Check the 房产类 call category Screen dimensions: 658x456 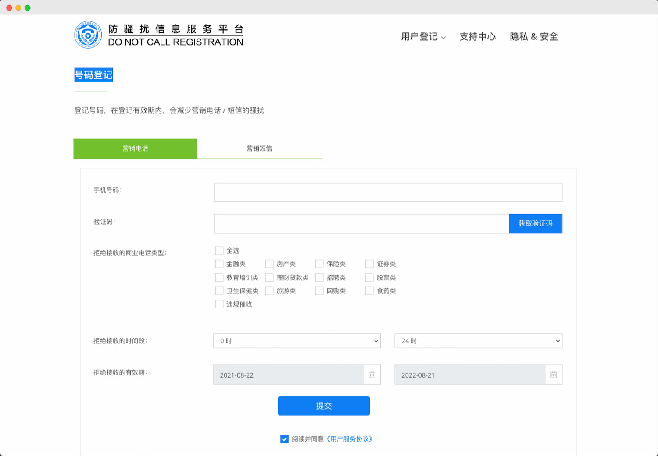pyautogui.click(x=269, y=264)
